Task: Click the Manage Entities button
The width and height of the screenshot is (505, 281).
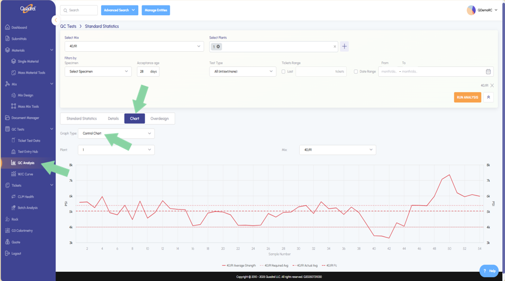Action: pos(156,10)
